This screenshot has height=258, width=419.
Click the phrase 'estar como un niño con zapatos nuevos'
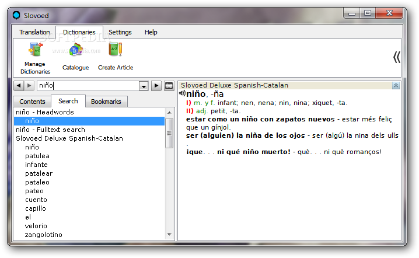[x=260, y=119]
